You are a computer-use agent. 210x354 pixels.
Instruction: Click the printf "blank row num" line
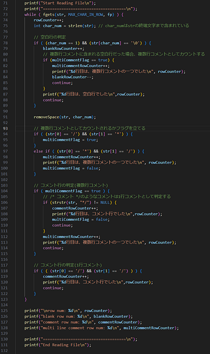pos(78,316)
